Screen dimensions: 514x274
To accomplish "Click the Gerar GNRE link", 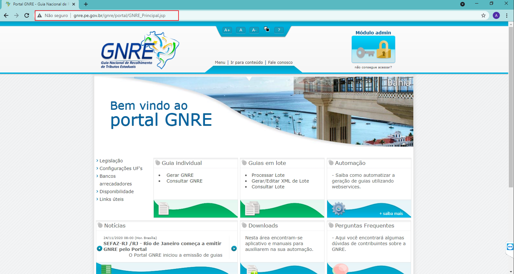I will [x=180, y=175].
